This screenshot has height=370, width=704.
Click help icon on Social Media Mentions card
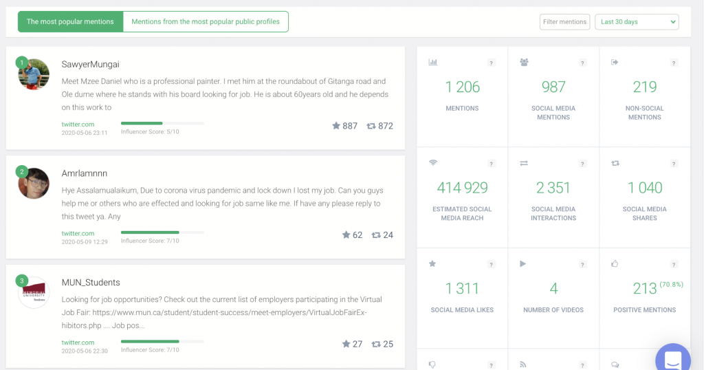pyautogui.click(x=582, y=63)
